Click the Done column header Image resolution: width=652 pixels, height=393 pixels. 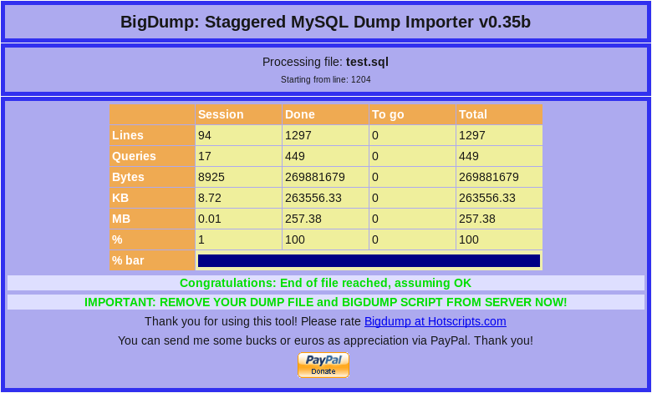click(x=300, y=114)
